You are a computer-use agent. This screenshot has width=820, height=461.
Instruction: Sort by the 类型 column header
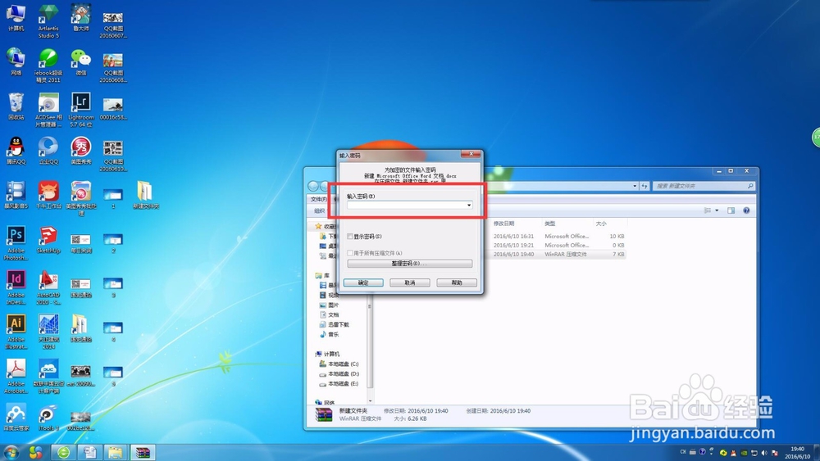click(549, 224)
